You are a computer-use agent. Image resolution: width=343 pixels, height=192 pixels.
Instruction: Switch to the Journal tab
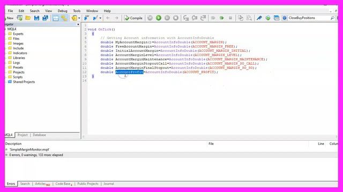click(x=109, y=183)
